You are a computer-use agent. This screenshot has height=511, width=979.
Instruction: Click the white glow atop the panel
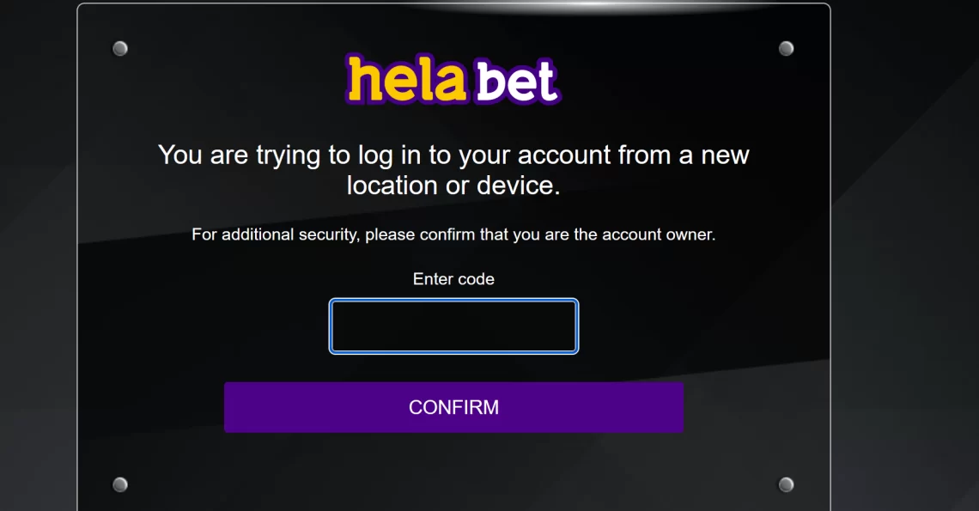tap(593, 6)
